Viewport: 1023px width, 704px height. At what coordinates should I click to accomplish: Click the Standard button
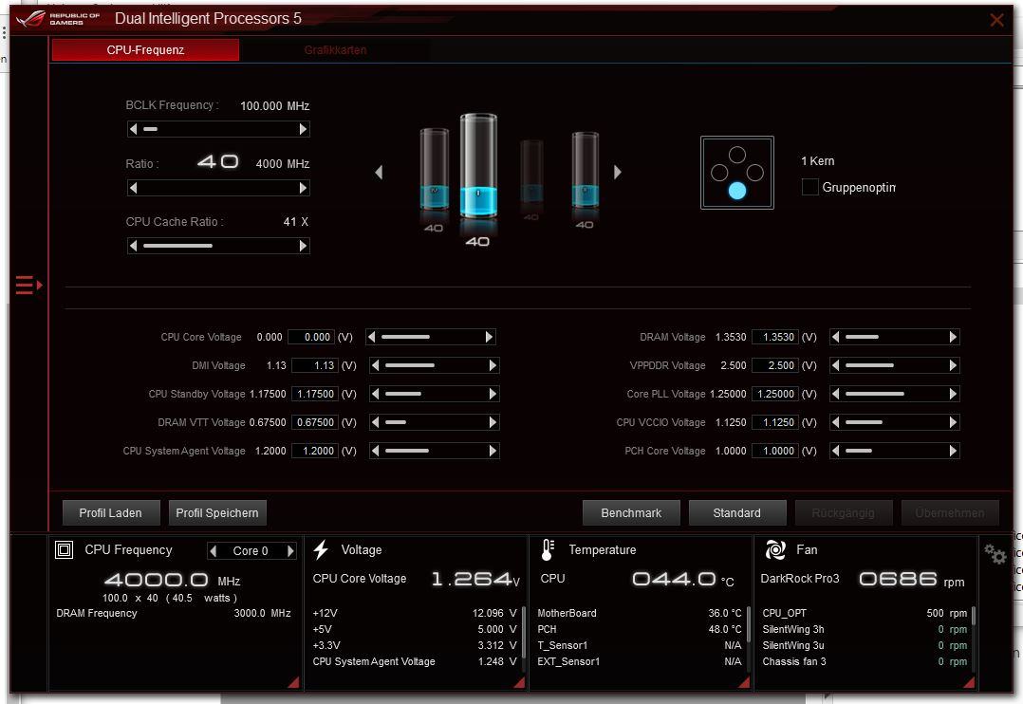(737, 513)
